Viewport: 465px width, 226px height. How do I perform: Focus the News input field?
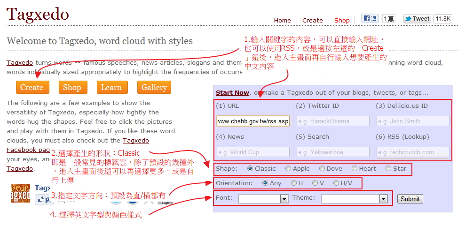[x=253, y=152]
